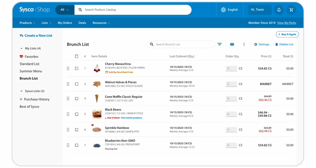The height and width of the screenshot is (168, 316).
Task: Open the shopping cart
Action: pyautogui.click(x=291, y=9)
